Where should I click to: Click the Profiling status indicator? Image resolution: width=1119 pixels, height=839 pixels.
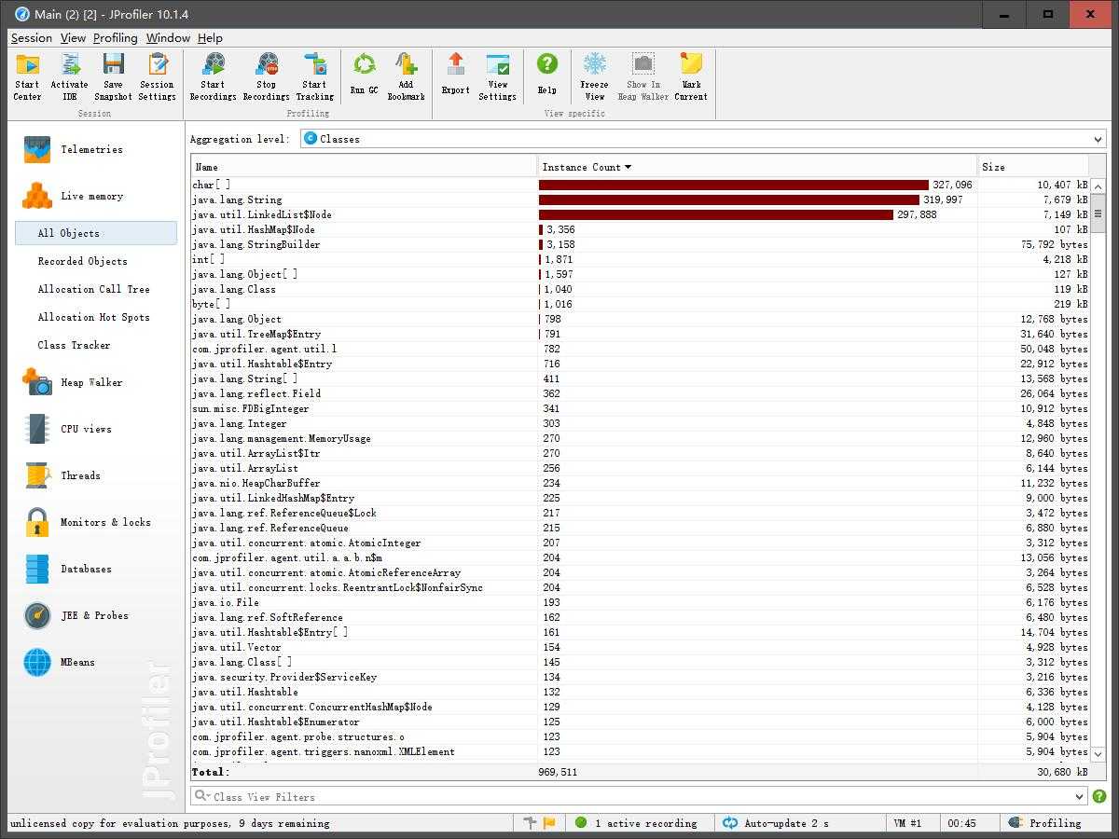pyautogui.click(x=1045, y=823)
